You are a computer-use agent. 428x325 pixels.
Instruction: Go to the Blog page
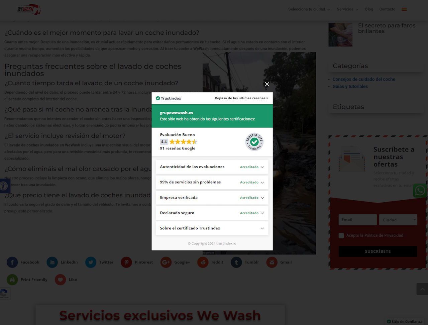[x=369, y=9]
